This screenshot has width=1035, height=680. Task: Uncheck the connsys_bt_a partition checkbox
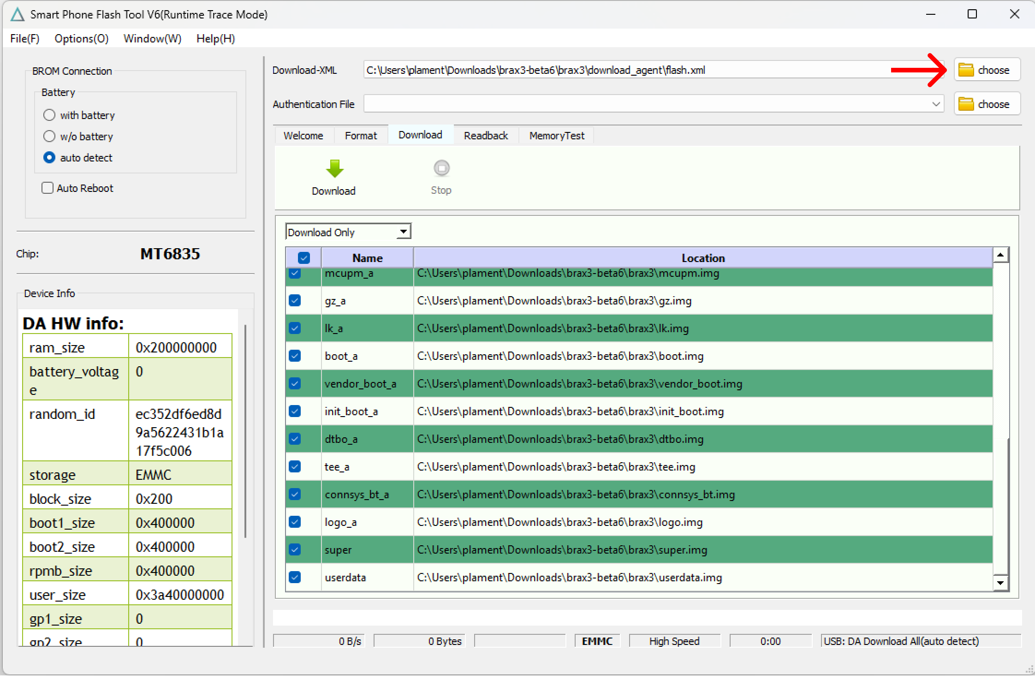pos(295,495)
